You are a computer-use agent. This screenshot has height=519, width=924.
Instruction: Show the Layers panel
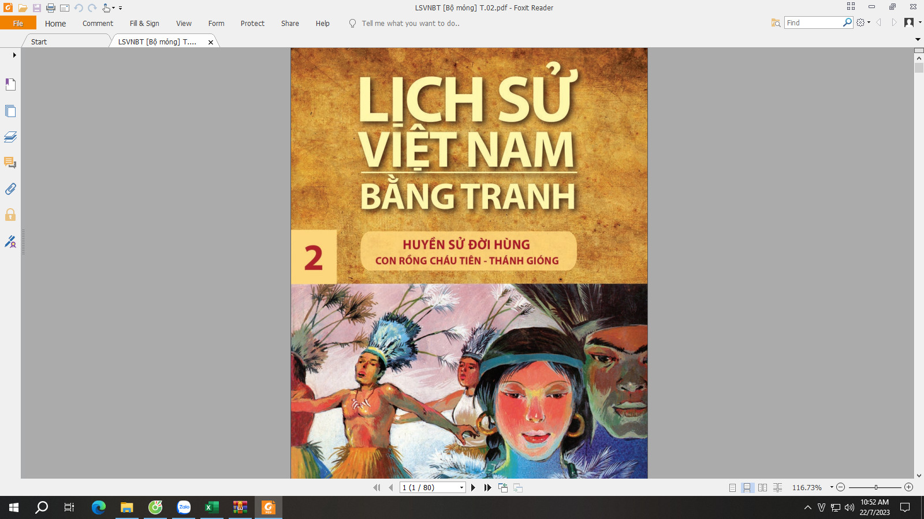coord(10,137)
